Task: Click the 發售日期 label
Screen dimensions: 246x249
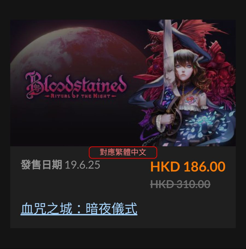Action: click(41, 165)
